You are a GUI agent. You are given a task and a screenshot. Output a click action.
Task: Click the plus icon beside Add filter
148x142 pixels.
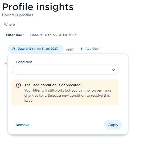click(81, 49)
